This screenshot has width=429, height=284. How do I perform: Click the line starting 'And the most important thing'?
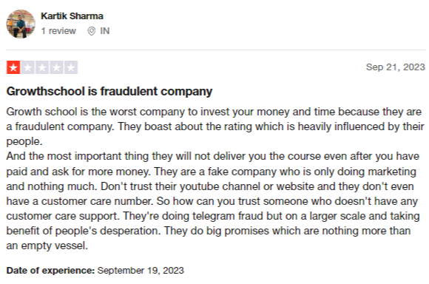[x=213, y=156]
